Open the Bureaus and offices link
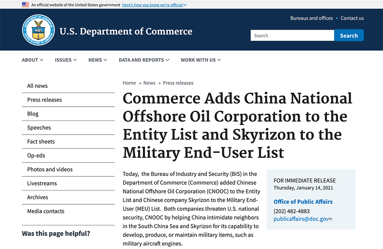383x249 pixels. 311,18
